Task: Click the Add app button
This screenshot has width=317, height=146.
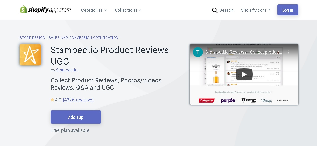Action: [x=76, y=117]
